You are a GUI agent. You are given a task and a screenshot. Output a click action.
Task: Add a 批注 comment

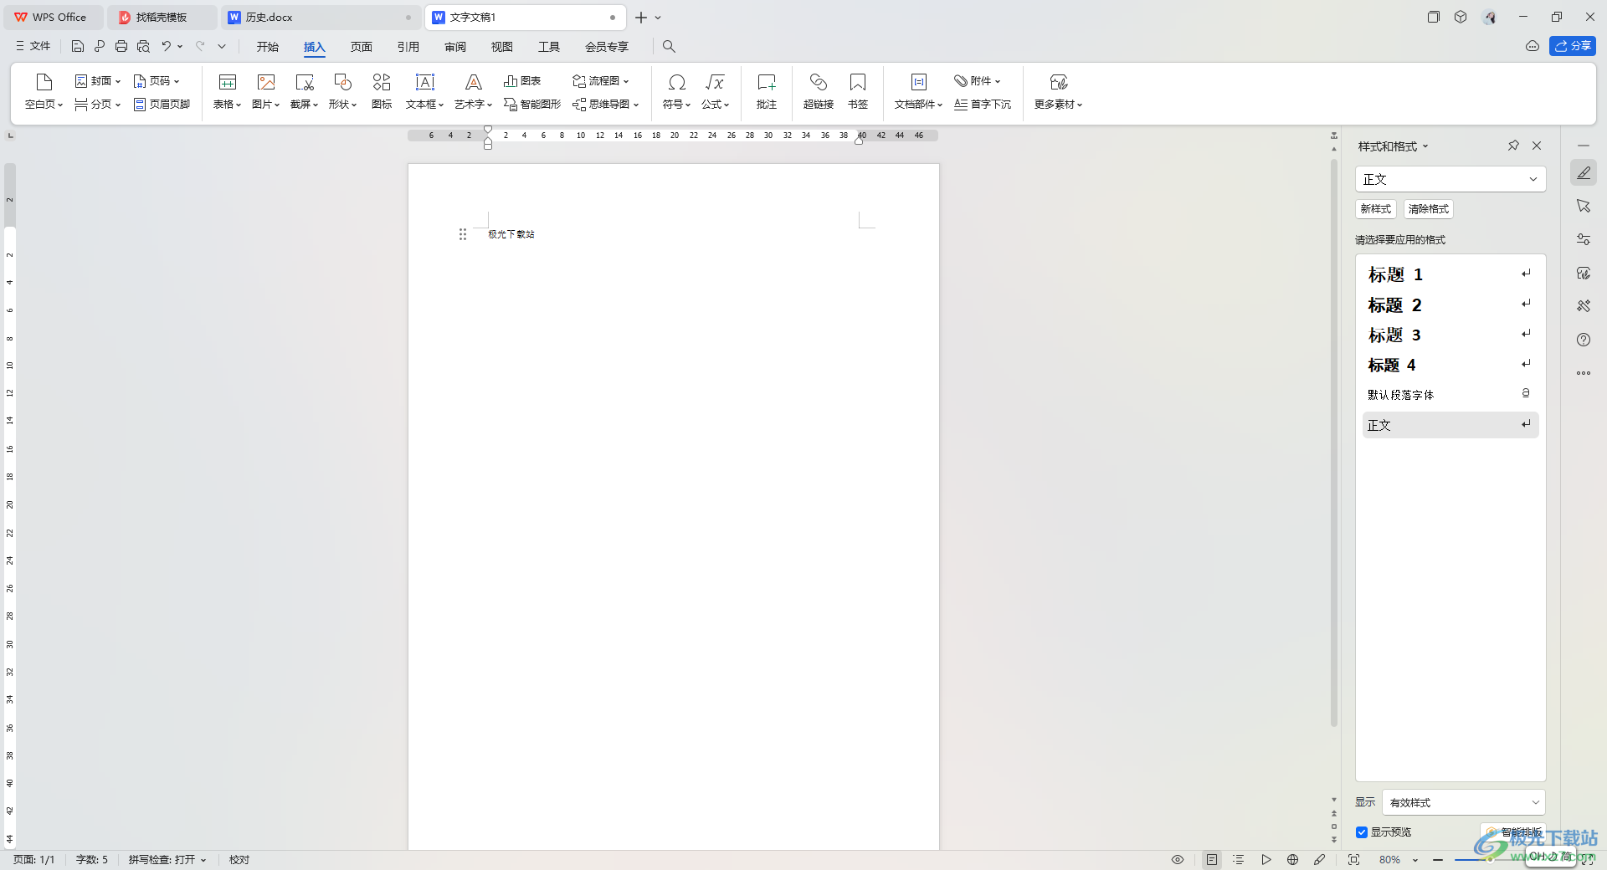[767, 91]
